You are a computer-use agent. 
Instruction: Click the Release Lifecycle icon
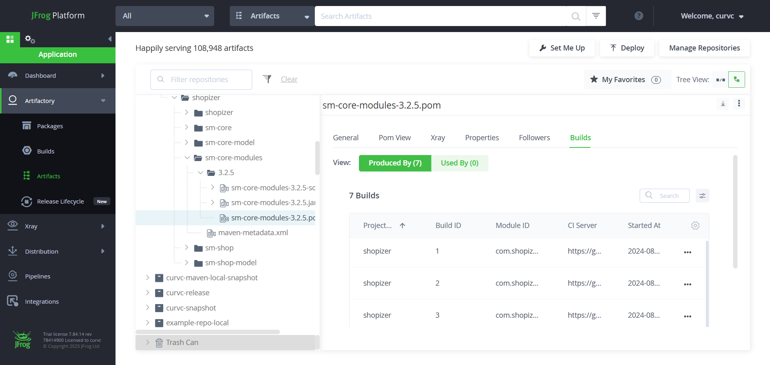pos(27,202)
